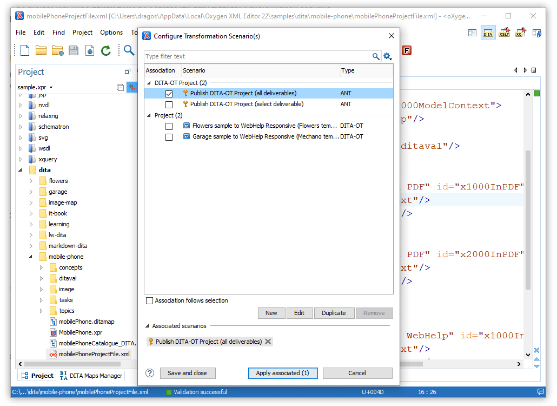The image size is (557, 406).
Task: Open the Options menu
Action: tap(111, 32)
